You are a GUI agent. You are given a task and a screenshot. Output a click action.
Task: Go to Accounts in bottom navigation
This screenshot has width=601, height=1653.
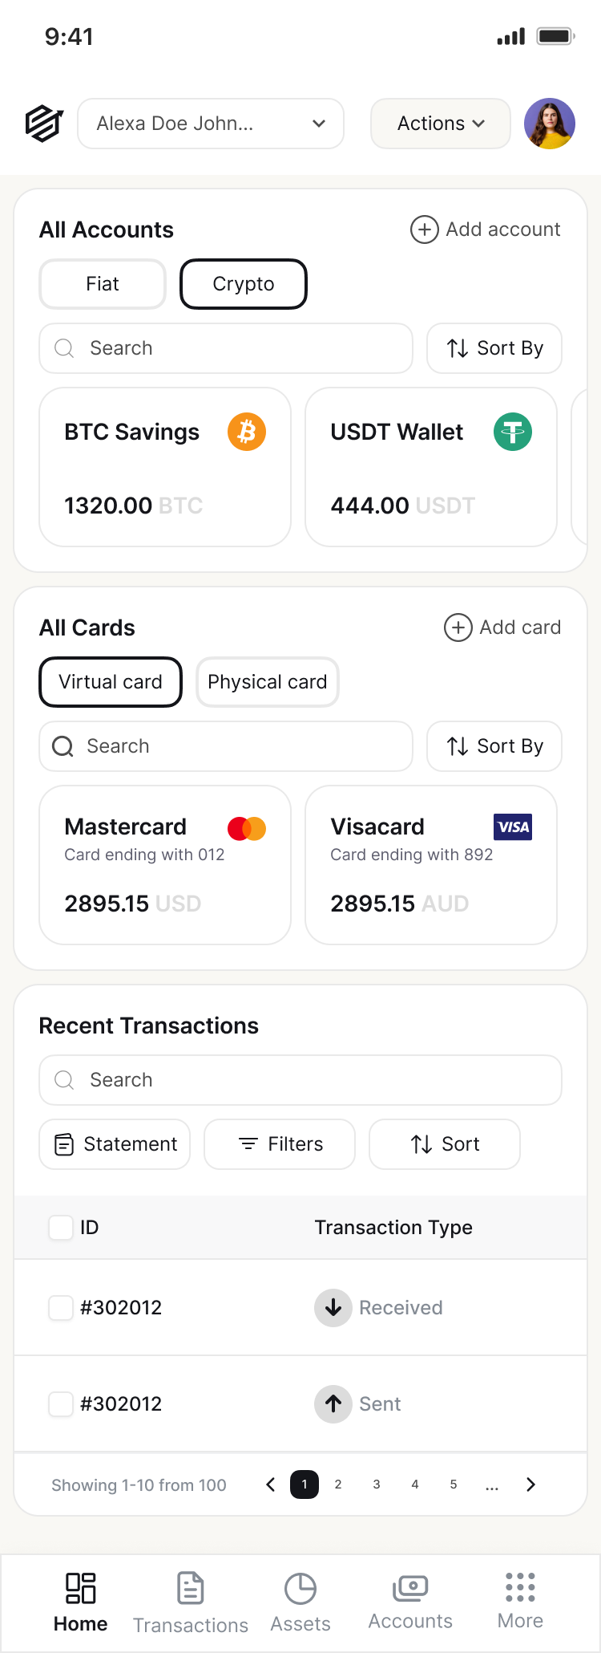(410, 1601)
